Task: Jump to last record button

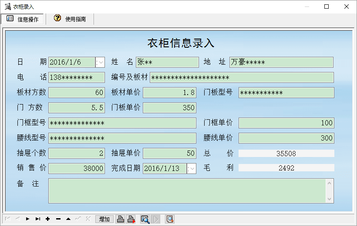Action: [38, 219]
